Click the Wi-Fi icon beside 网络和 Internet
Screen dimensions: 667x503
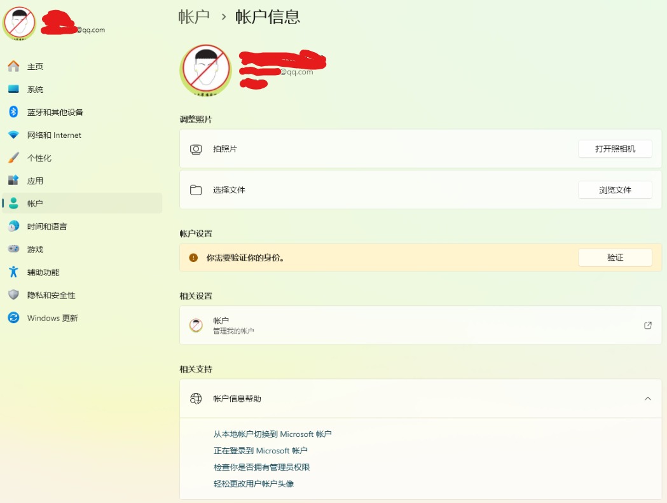[13, 134]
